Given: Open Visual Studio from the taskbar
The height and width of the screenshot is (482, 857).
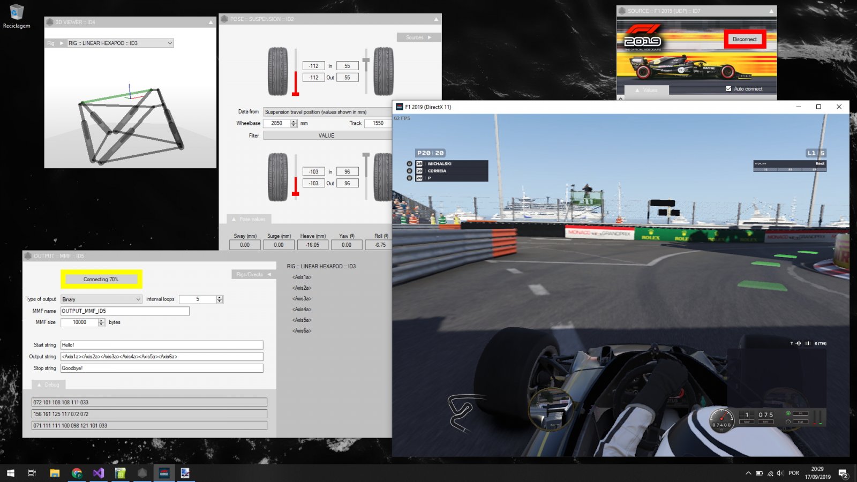Looking at the screenshot, I should point(99,473).
